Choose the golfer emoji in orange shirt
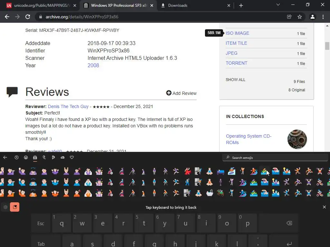 [242, 171]
